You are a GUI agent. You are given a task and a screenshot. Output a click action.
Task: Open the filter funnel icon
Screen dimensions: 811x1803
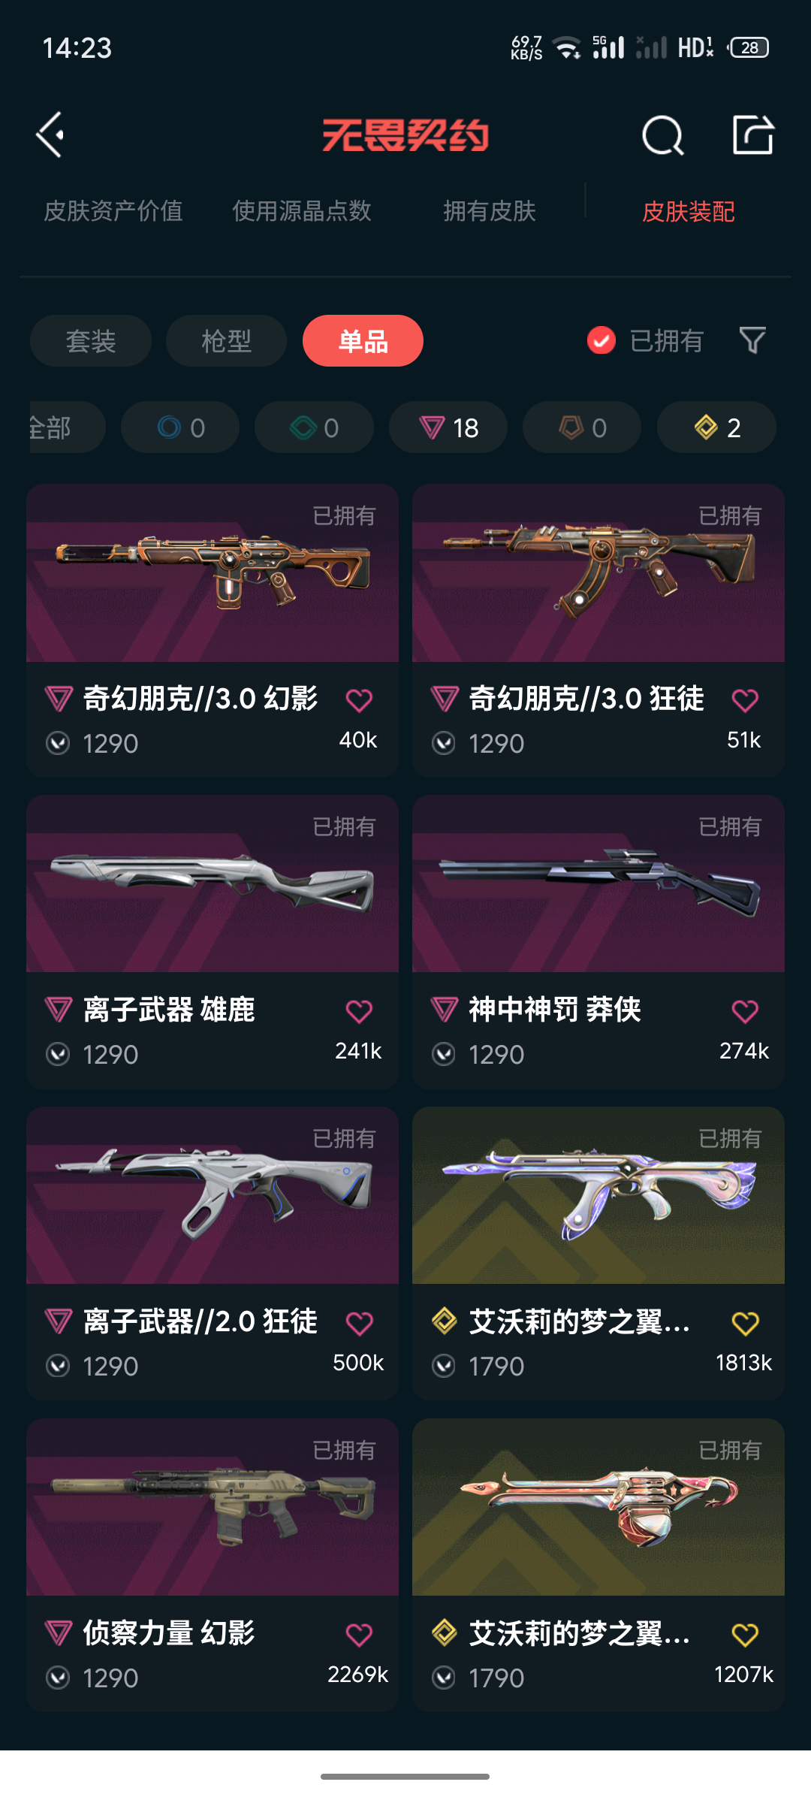[x=752, y=340]
